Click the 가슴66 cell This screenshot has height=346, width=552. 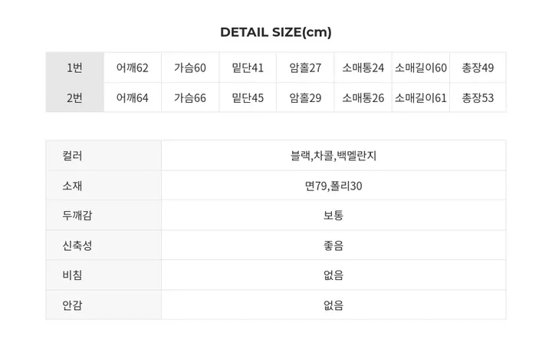tap(190, 97)
